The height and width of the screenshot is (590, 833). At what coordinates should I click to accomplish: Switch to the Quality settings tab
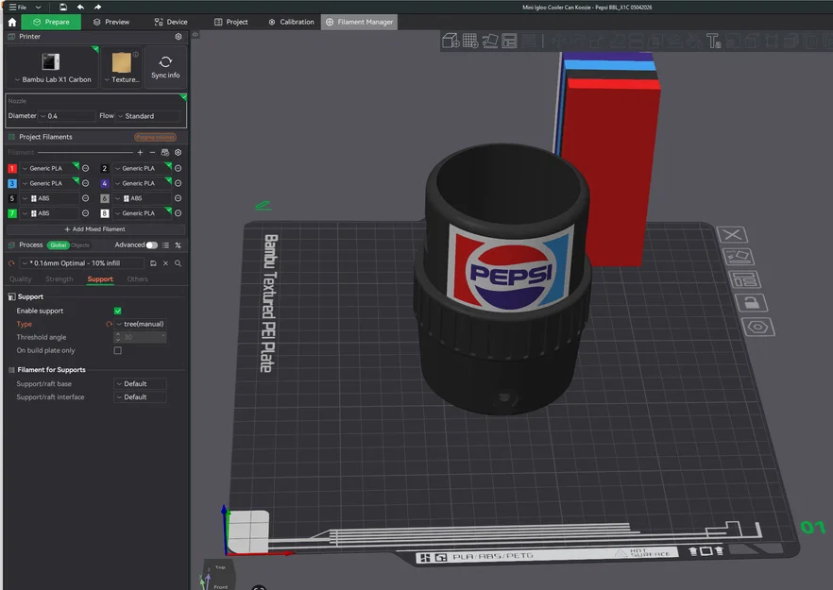pos(21,279)
